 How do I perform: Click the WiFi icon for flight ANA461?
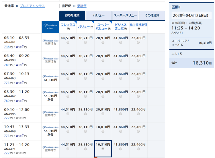tap(19, 47)
